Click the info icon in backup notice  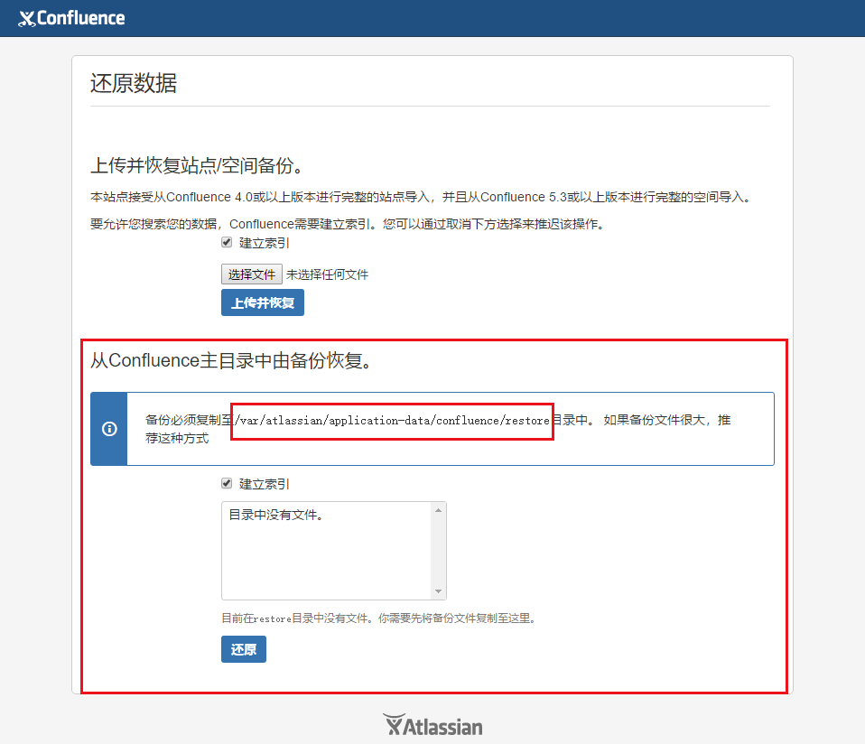[x=109, y=429]
